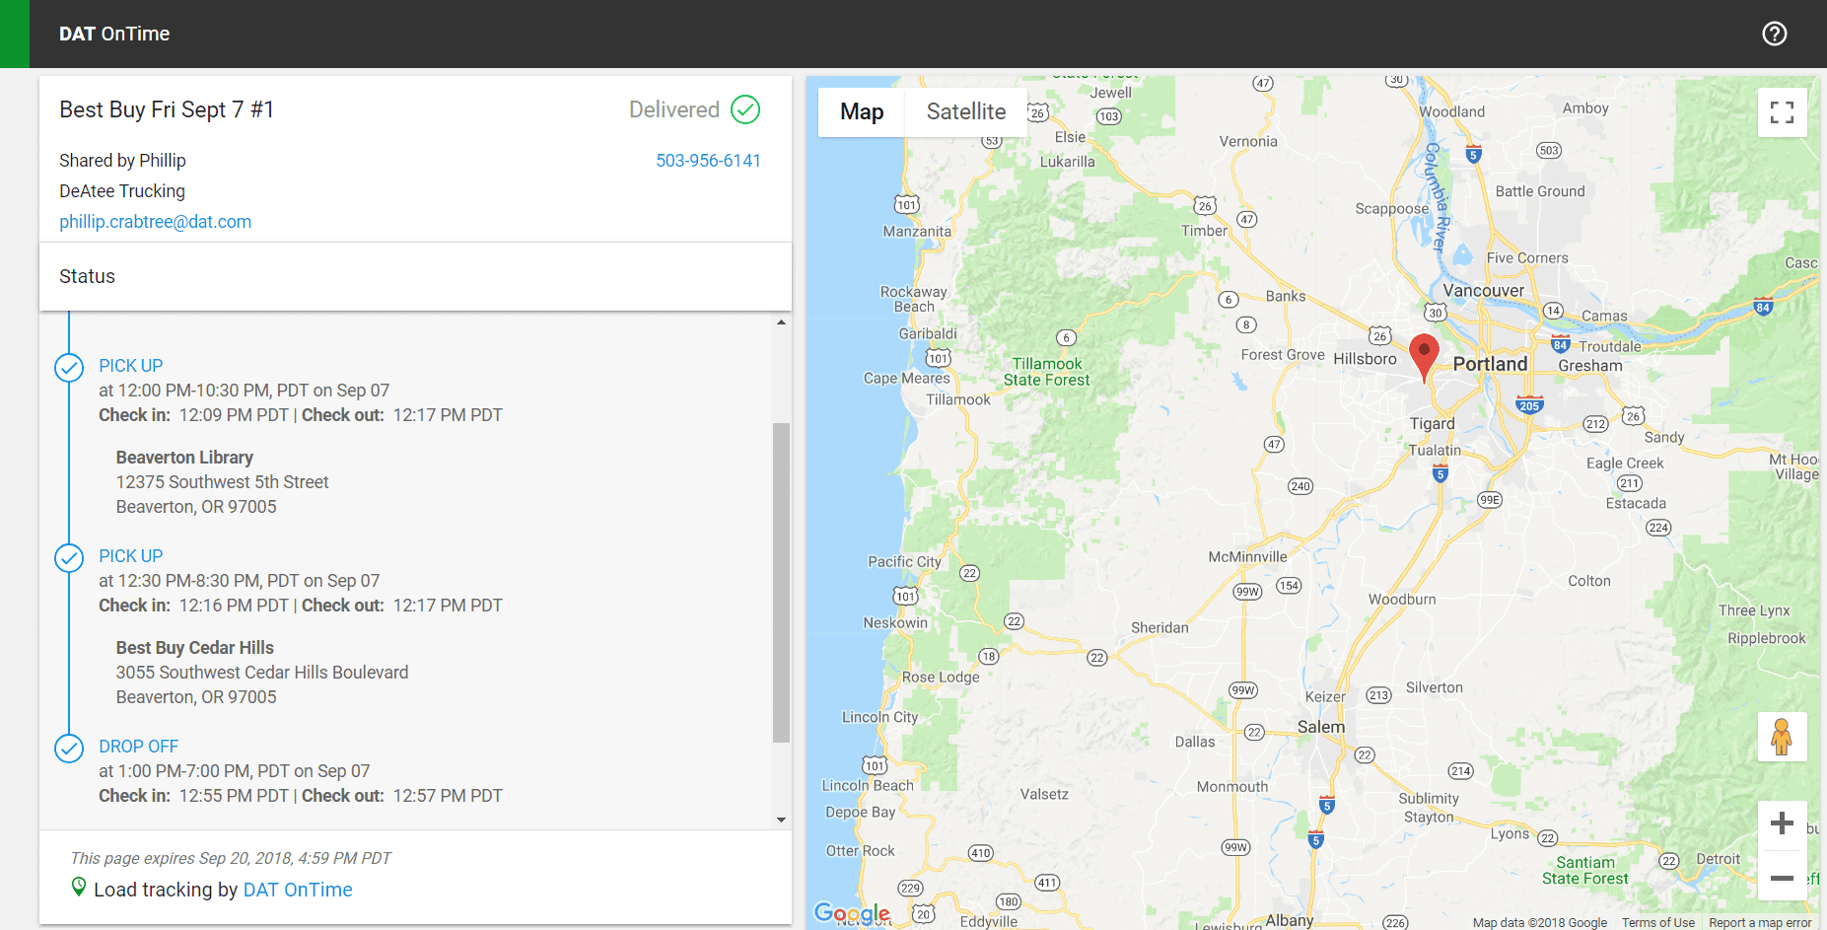The image size is (1827, 930).
Task: Click the Map data ©2018 Google text
Action: click(x=1540, y=923)
